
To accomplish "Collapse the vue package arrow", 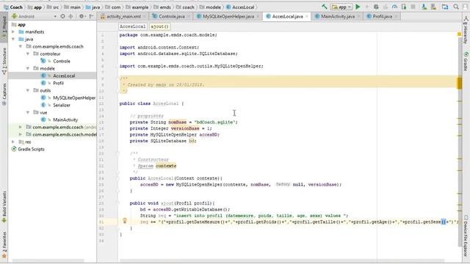I will (x=28, y=112).
